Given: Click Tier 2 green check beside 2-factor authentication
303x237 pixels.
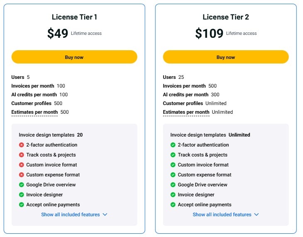Looking at the screenshot, I should 173,145.
